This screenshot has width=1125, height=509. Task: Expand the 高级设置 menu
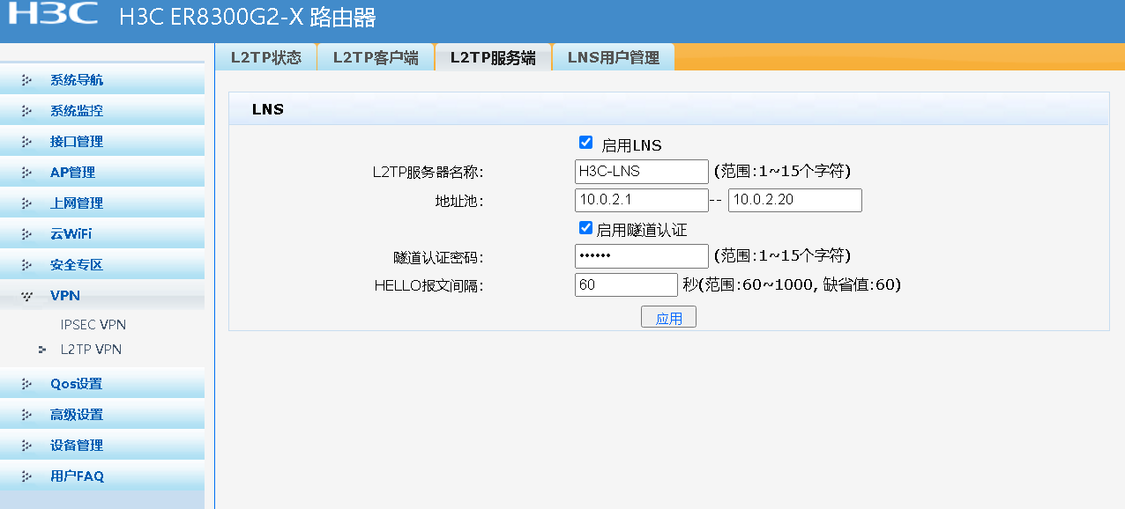click(x=102, y=415)
